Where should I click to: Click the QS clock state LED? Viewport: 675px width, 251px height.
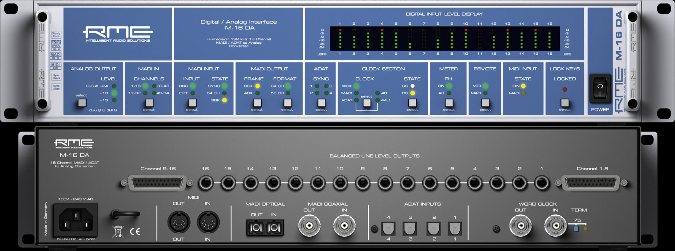click(413, 86)
